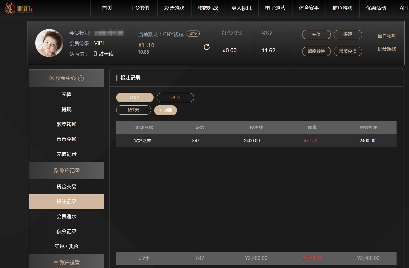The width and height of the screenshot is (409, 268).
Task: Open 棋牌对战 in the top navigation
Action: (x=208, y=8)
